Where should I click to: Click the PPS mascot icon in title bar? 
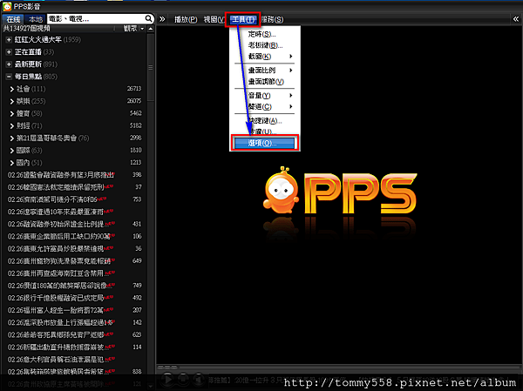pos(7,6)
